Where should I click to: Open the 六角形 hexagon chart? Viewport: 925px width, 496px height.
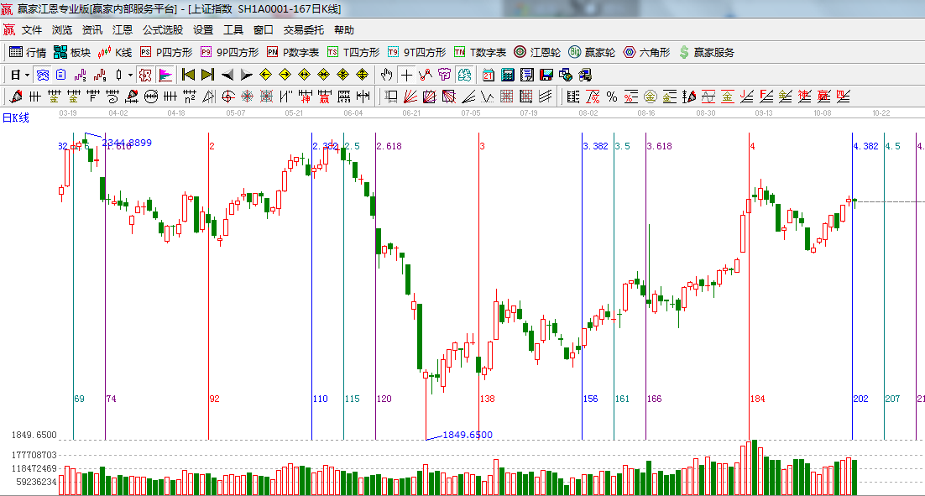[646, 52]
